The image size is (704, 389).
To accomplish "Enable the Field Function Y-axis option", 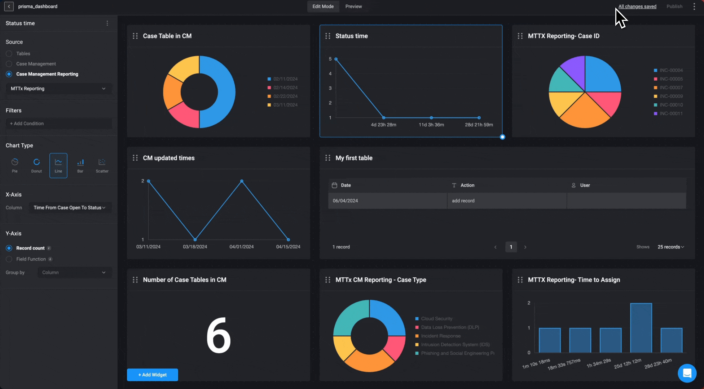I will [9, 259].
